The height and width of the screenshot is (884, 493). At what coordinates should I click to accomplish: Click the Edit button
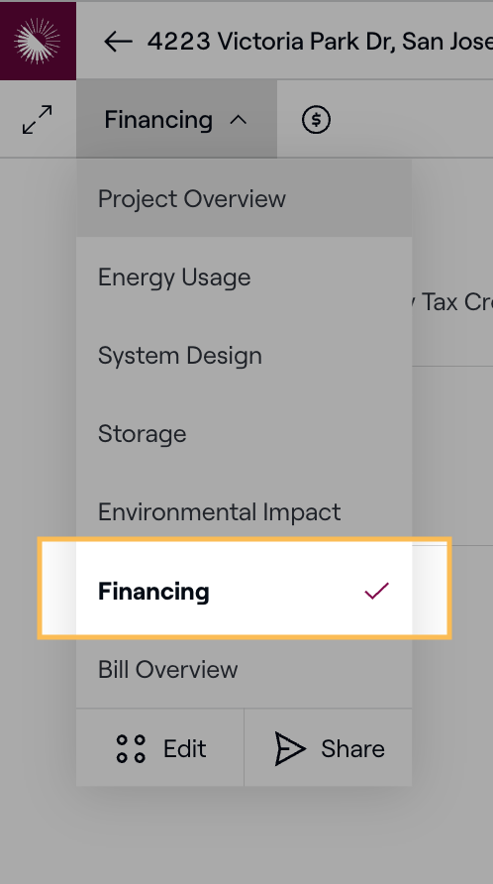tap(160, 747)
